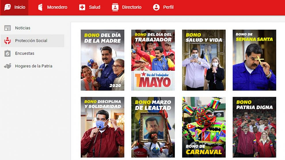Viewport: 285px width, 160px height.
Task: Open the Bono Marzo de Lealtad card
Action: 153,127
